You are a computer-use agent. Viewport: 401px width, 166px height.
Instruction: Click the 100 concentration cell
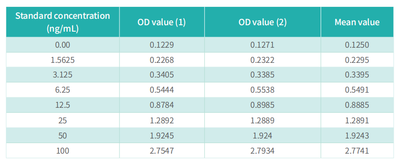click(x=62, y=151)
